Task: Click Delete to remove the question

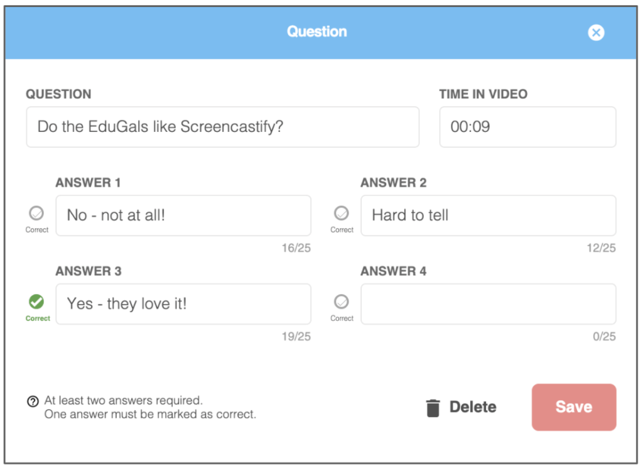Action: click(x=472, y=407)
